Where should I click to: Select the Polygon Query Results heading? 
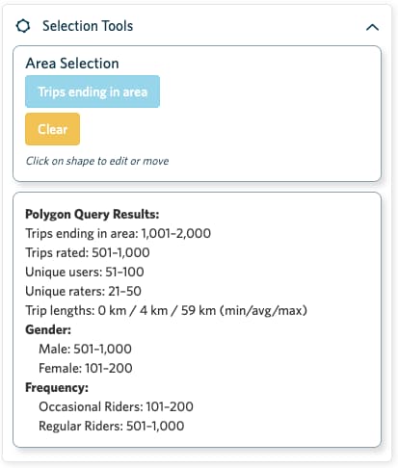pos(93,214)
